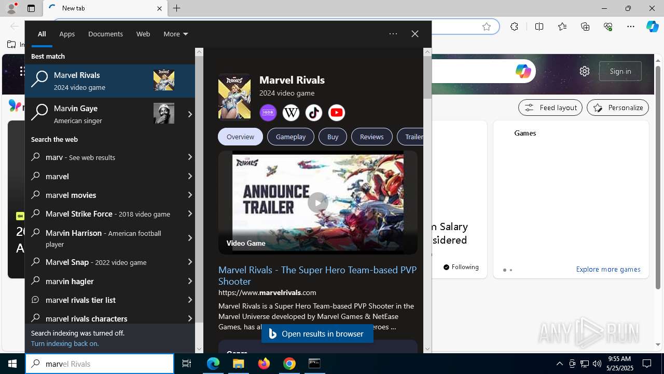
Task: Select the Reviews pill tab
Action: coord(371,137)
